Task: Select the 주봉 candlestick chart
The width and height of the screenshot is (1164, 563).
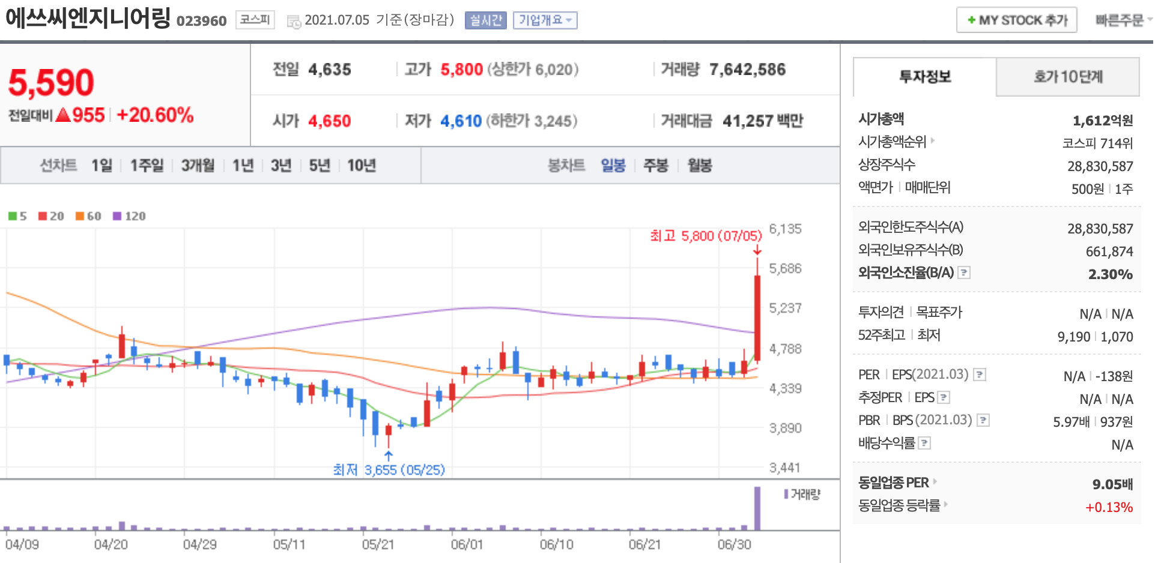Action: click(656, 165)
